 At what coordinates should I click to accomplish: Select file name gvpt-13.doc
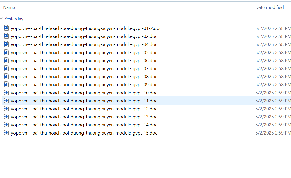84,117
